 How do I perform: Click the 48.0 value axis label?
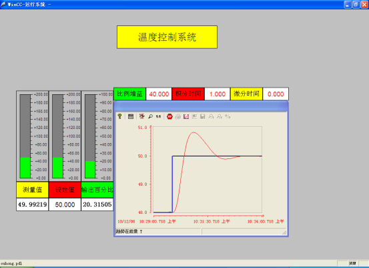(142, 213)
